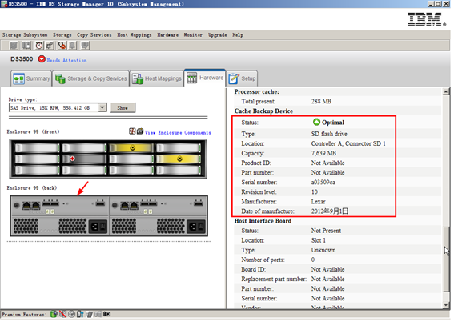The height and width of the screenshot is (322, 454).
Task: Click the failed drive with red marker
Action: [84, 159]
